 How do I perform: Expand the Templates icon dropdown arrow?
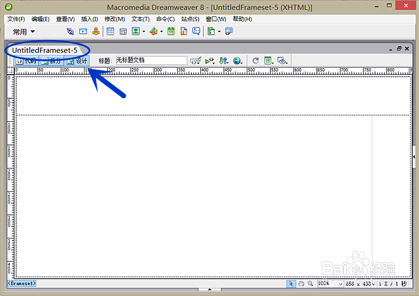click(219, 32)
